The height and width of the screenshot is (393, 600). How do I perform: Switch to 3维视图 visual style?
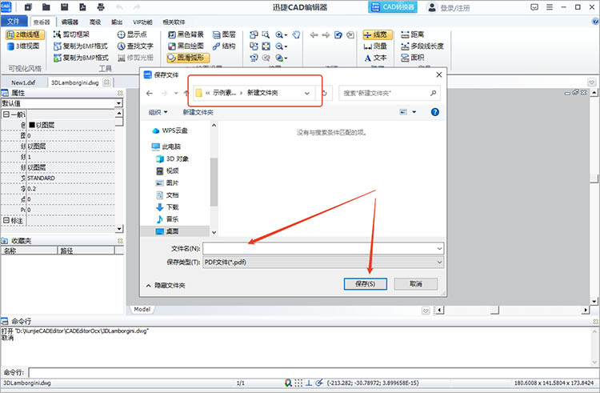(24, 46)
